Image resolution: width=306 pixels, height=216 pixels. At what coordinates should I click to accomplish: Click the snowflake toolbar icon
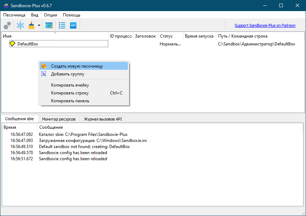(x=20, y=25)
